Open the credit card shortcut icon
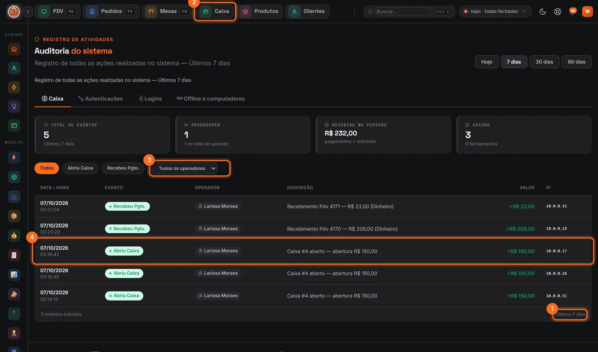 [14, 126]
